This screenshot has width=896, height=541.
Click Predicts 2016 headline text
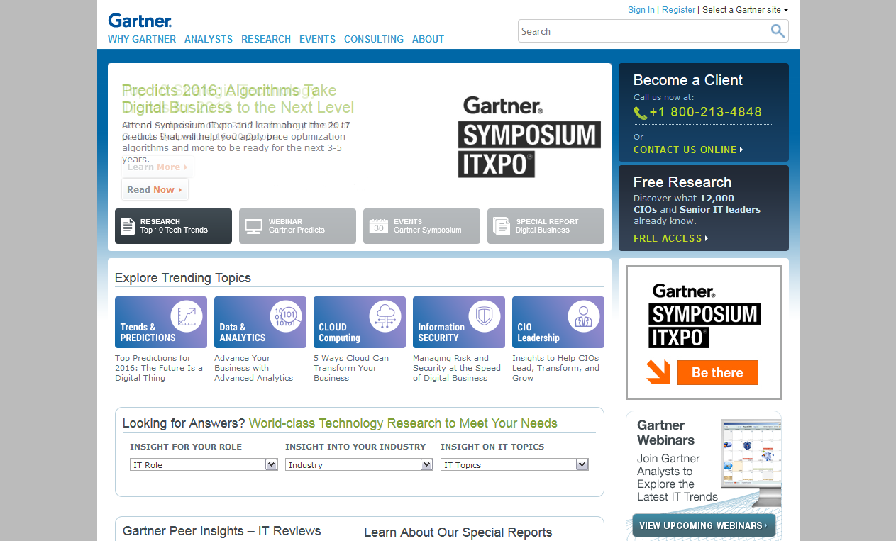[238, 99]
